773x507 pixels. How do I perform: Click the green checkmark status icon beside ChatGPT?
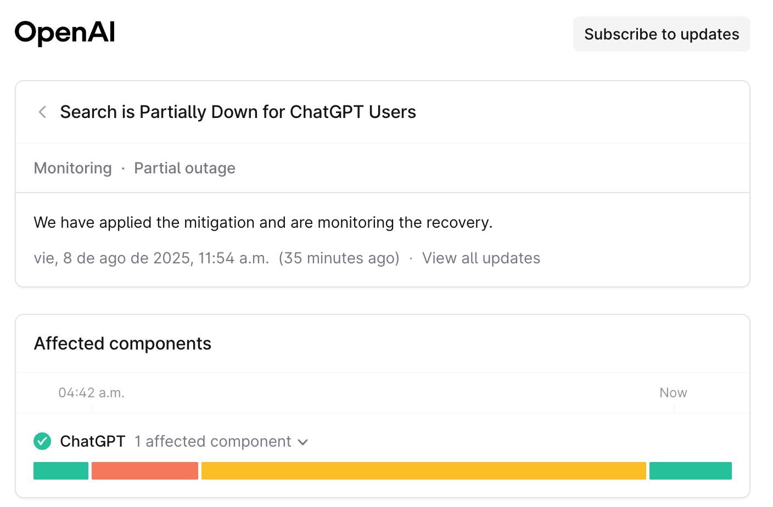coord(42,441)
